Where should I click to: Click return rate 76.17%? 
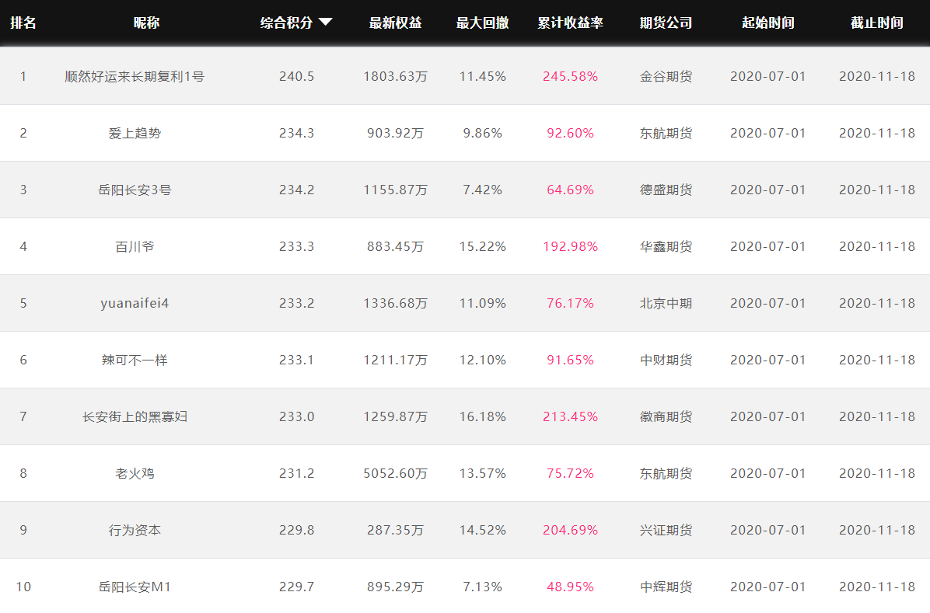(570, 303)
